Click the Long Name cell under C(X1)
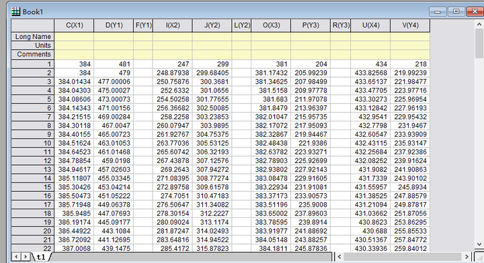Viewport: 484px width, 263px height. pyautogui.click(x=74, y=37)
